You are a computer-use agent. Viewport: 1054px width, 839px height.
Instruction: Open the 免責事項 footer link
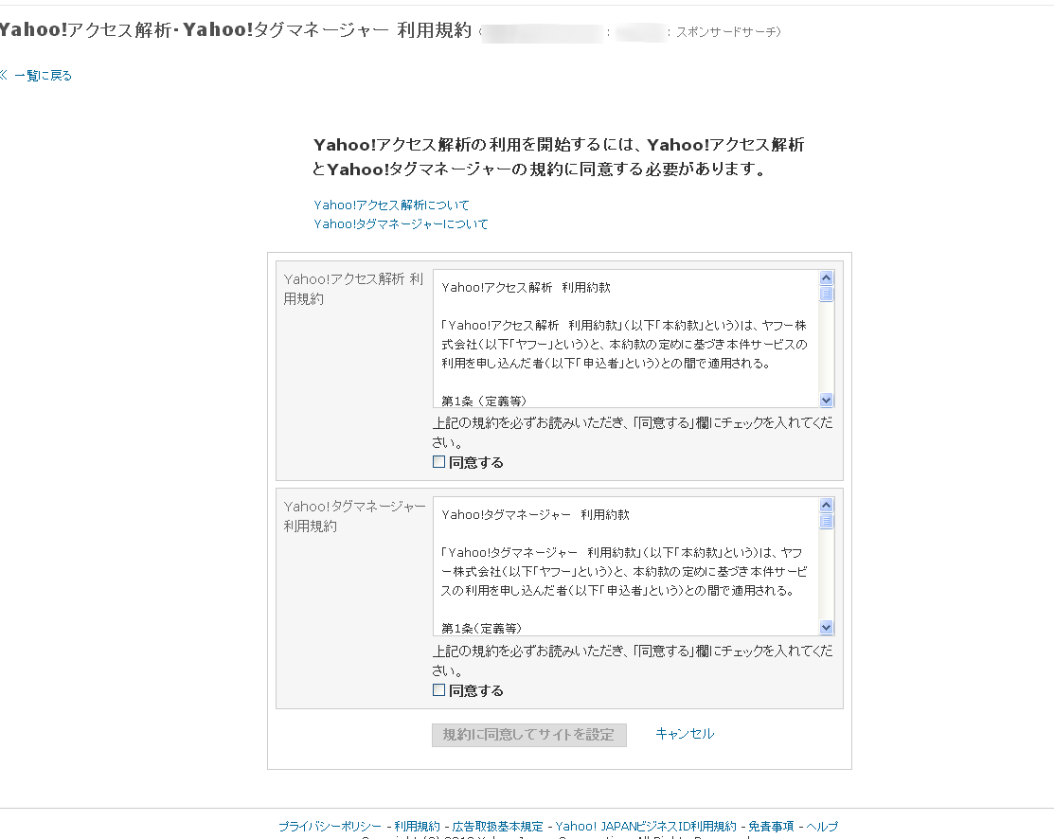click(771, 827)
